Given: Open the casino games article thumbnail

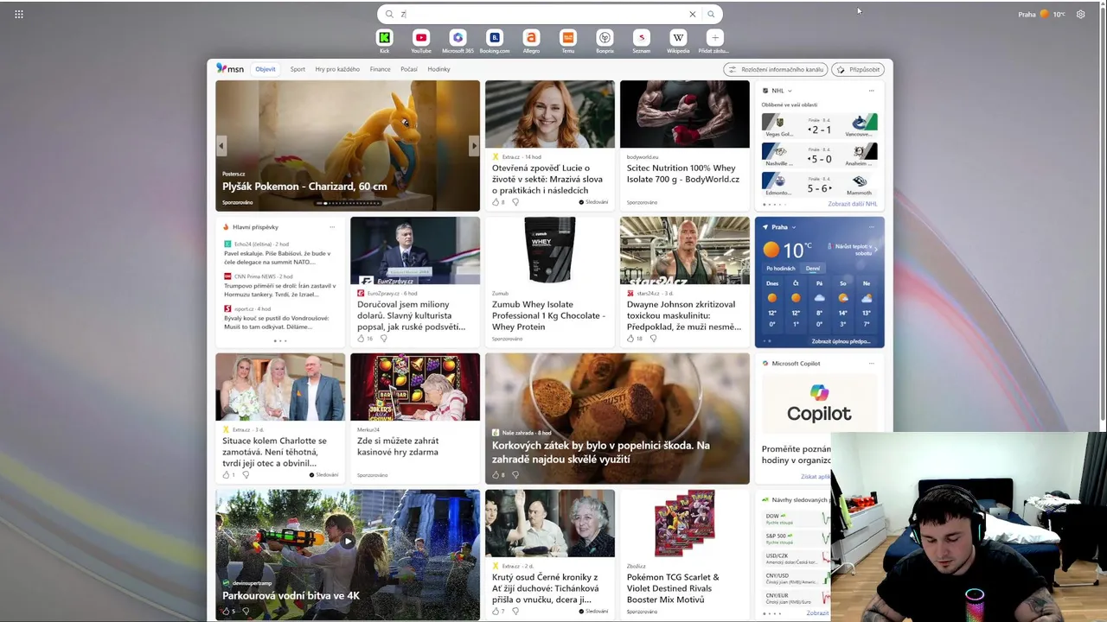Looking at the screenshot, I should [415, 387].
